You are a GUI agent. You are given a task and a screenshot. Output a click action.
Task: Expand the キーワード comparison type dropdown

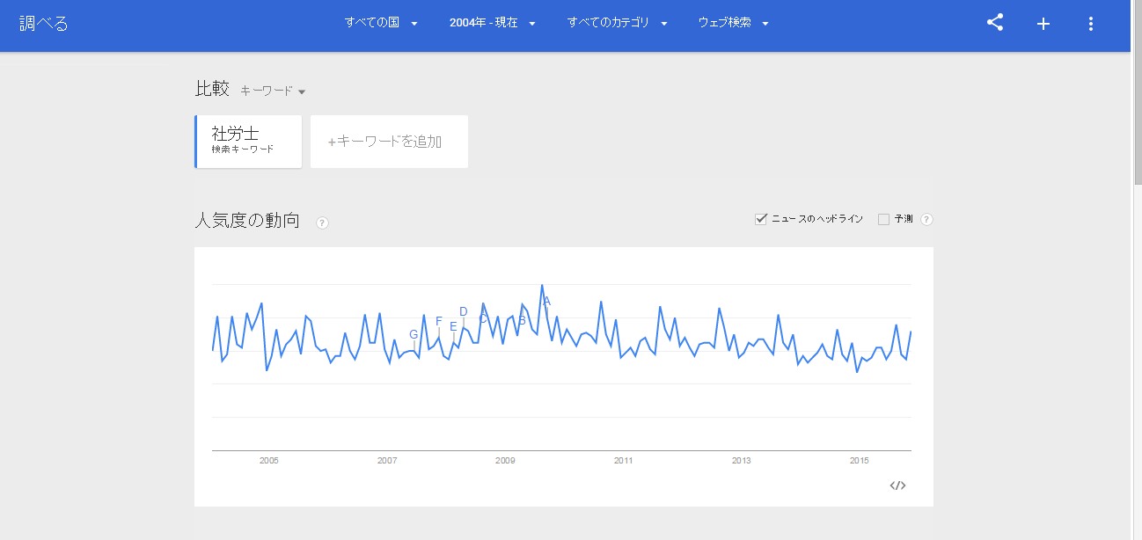tap(273, 91)
